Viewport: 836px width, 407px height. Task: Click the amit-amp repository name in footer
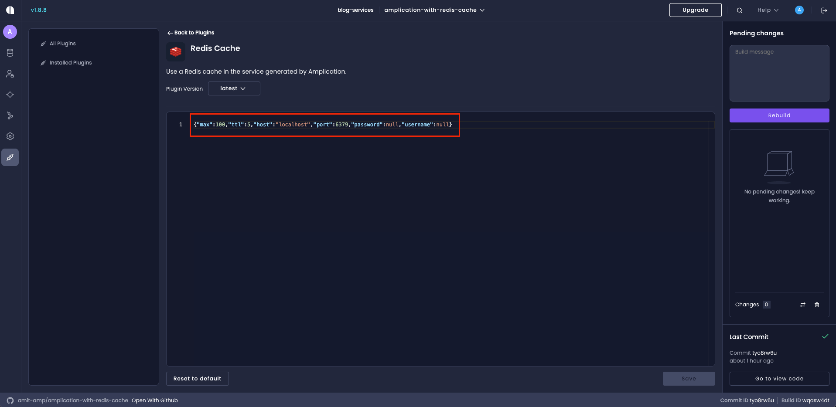73,400
